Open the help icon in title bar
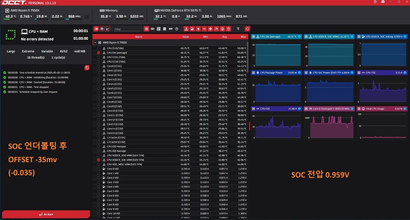410x220 pixels. [374, 2]
